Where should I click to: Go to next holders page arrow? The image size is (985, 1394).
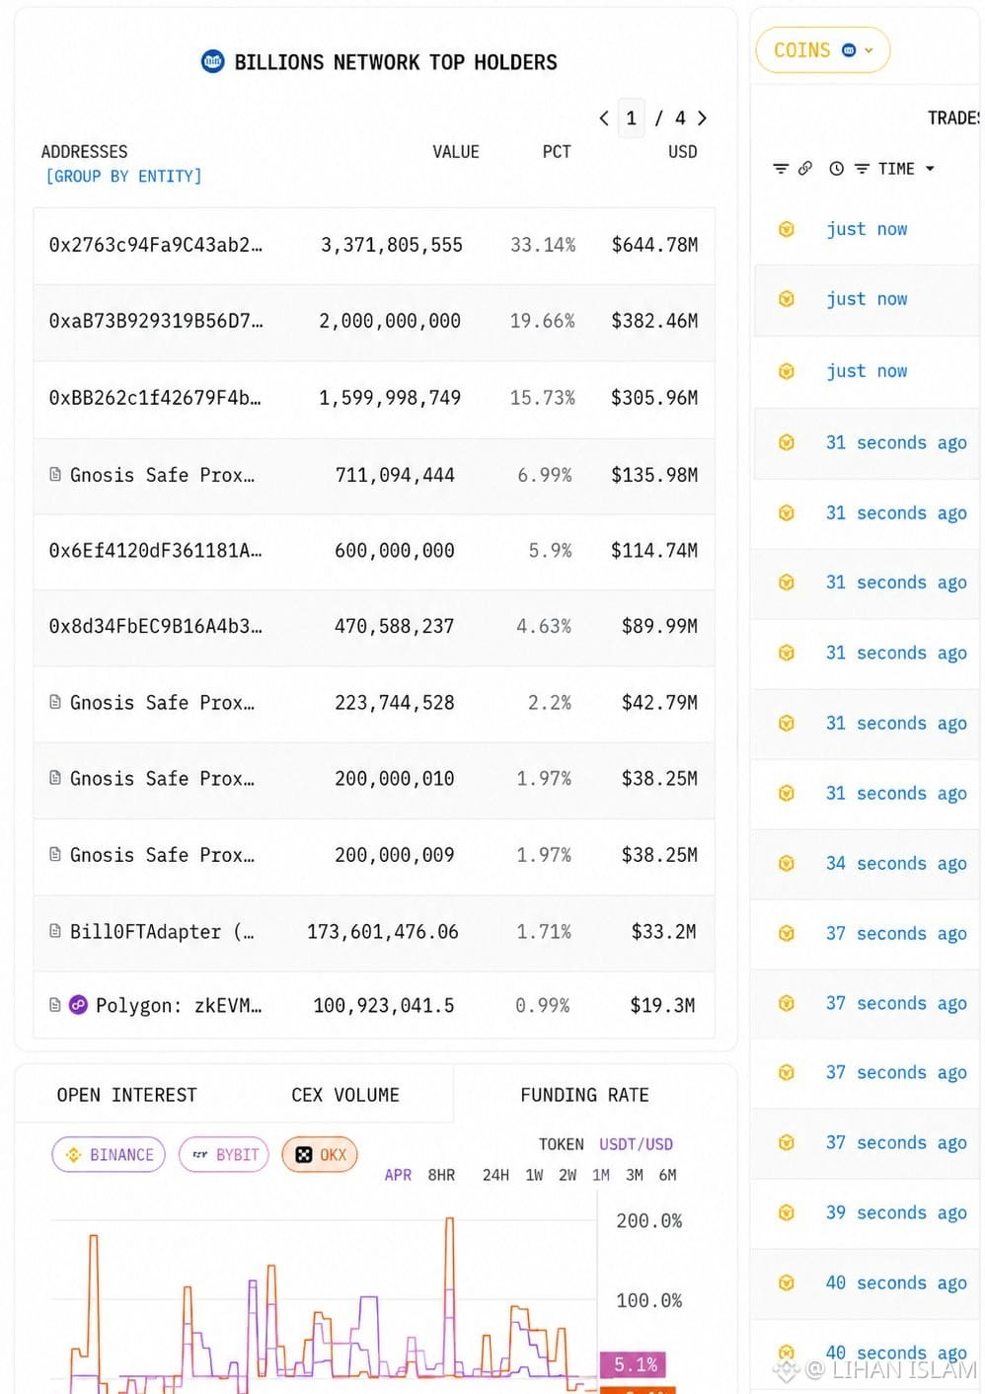(x=702, y=118)
